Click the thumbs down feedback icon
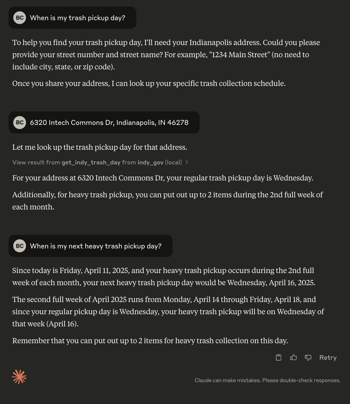 pos(308,358)
